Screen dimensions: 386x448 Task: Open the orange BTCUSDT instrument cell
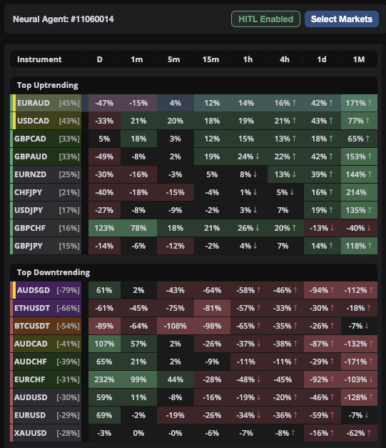pos(46,326)
